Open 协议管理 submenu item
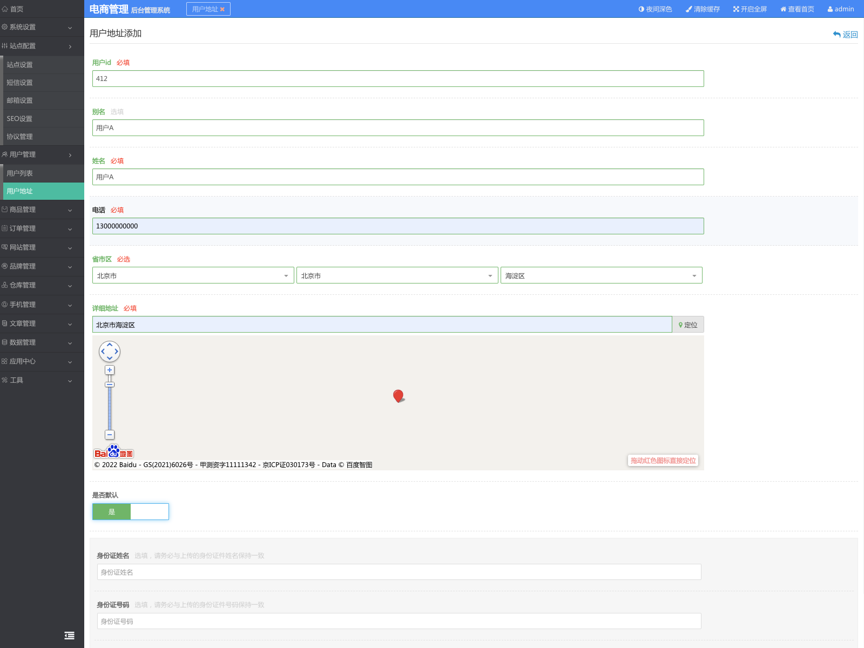The width and height of the screenshot is (864, 648). (44, 137)
